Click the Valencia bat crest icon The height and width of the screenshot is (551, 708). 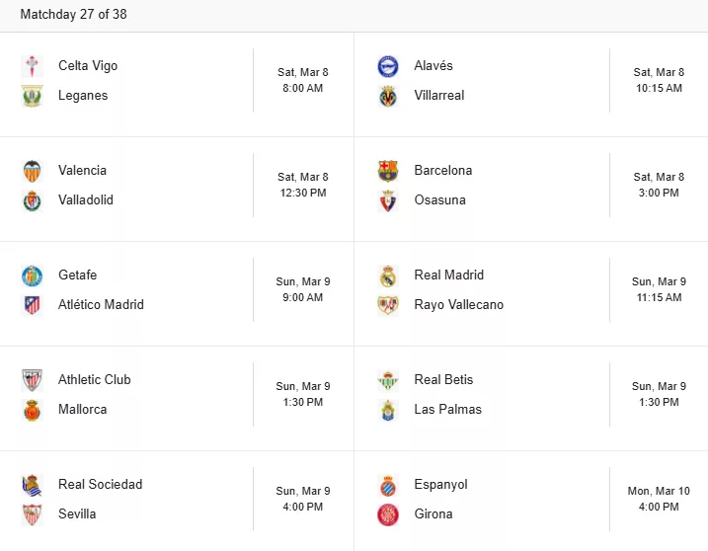tap(32, 171)
